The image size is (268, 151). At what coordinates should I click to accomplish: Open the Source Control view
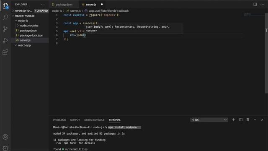pos(5,29)
